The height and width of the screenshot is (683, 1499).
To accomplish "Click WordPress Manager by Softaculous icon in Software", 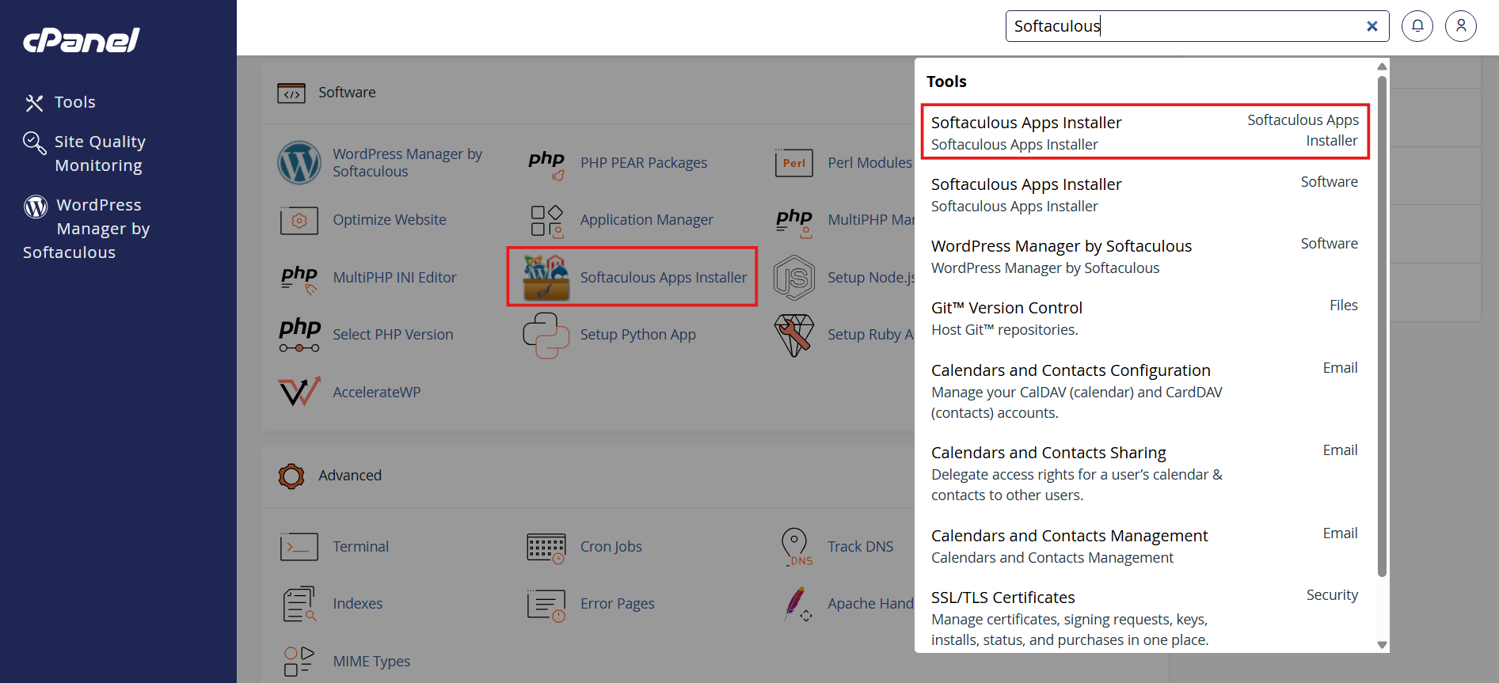I will [299, 162].
